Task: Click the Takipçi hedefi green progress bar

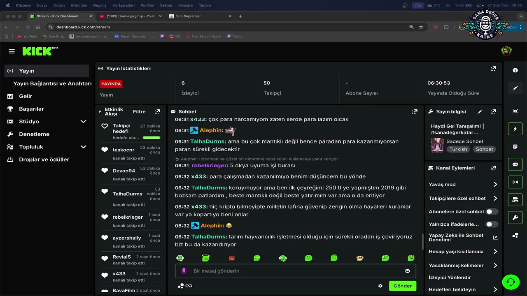Action: 152,138
